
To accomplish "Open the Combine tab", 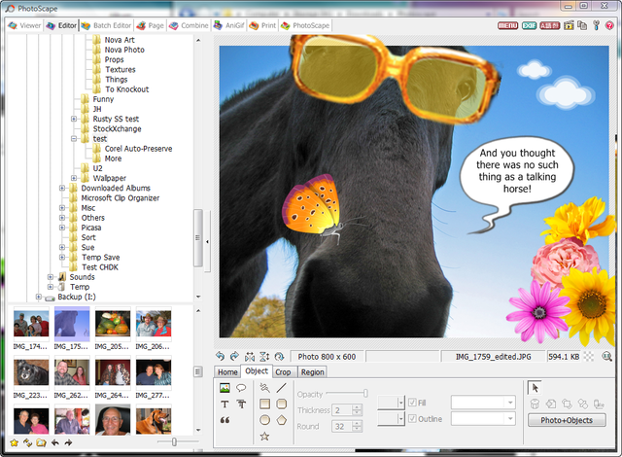I will [189, 25].
